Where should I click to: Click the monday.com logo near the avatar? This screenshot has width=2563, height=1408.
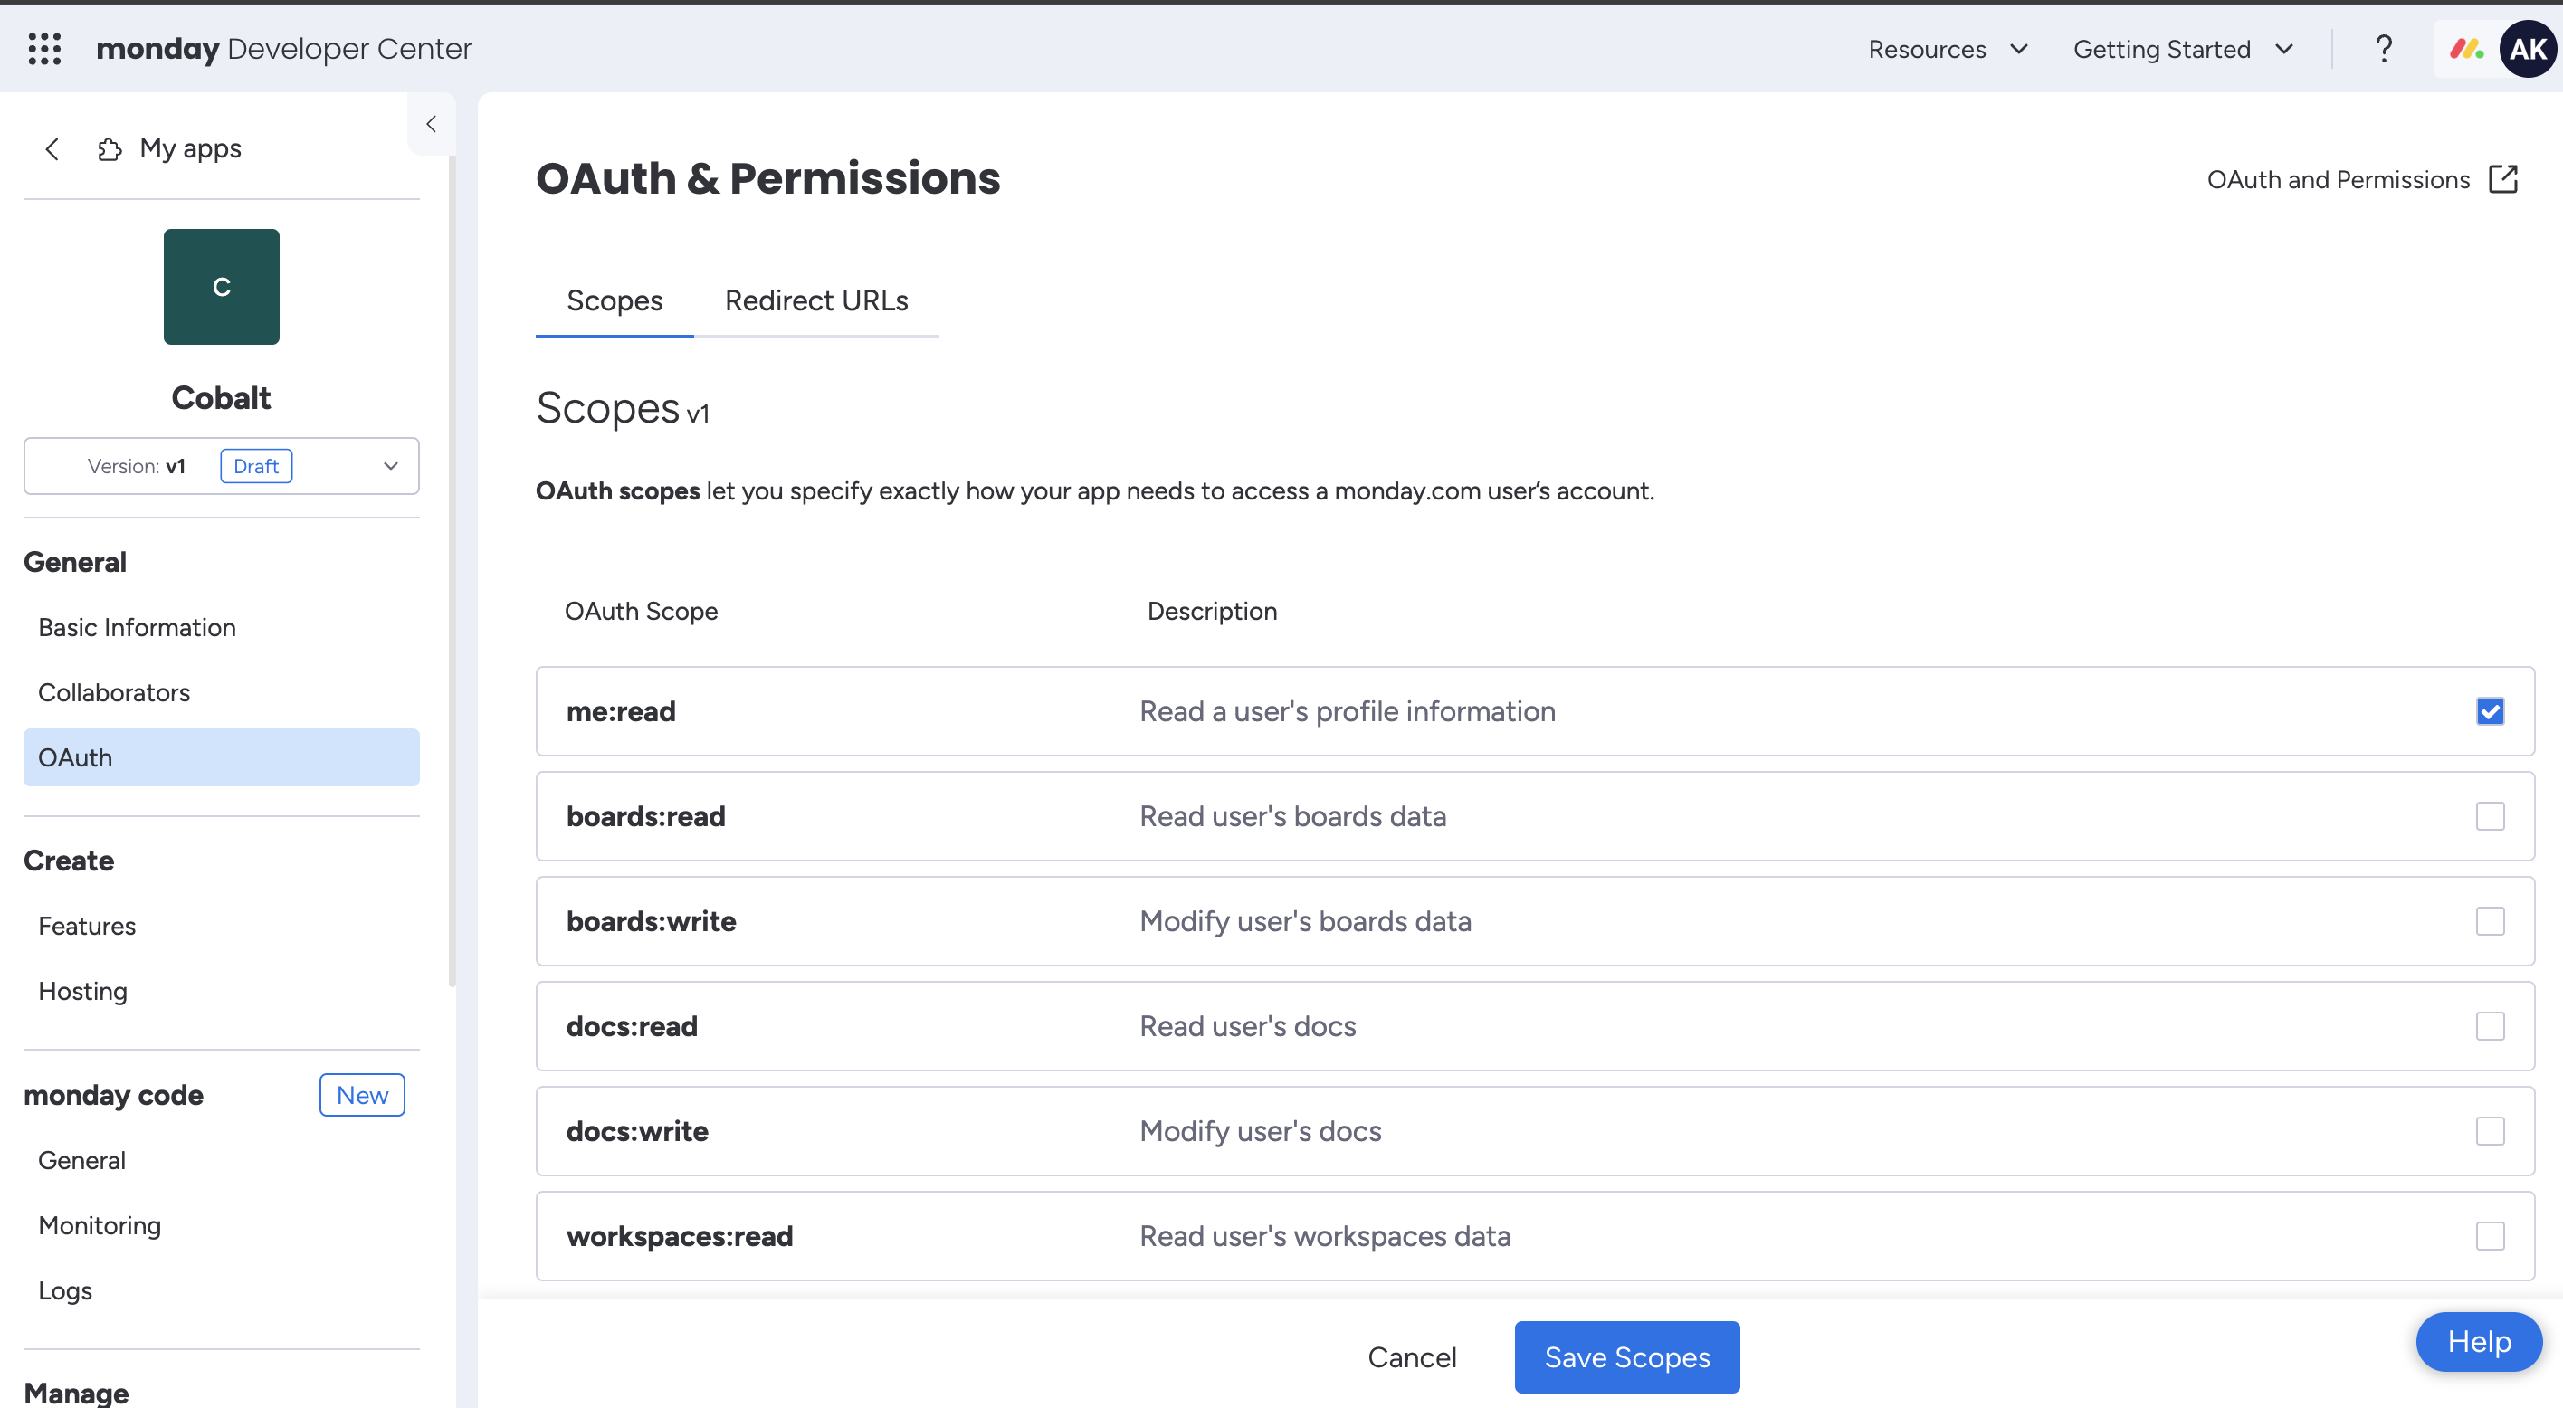click(2465, 48)
